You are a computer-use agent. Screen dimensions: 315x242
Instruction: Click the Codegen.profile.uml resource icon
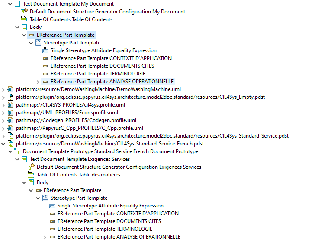10,120
